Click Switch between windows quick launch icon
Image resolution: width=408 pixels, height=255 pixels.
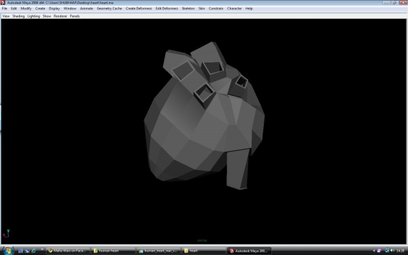(x=27, y=251)
